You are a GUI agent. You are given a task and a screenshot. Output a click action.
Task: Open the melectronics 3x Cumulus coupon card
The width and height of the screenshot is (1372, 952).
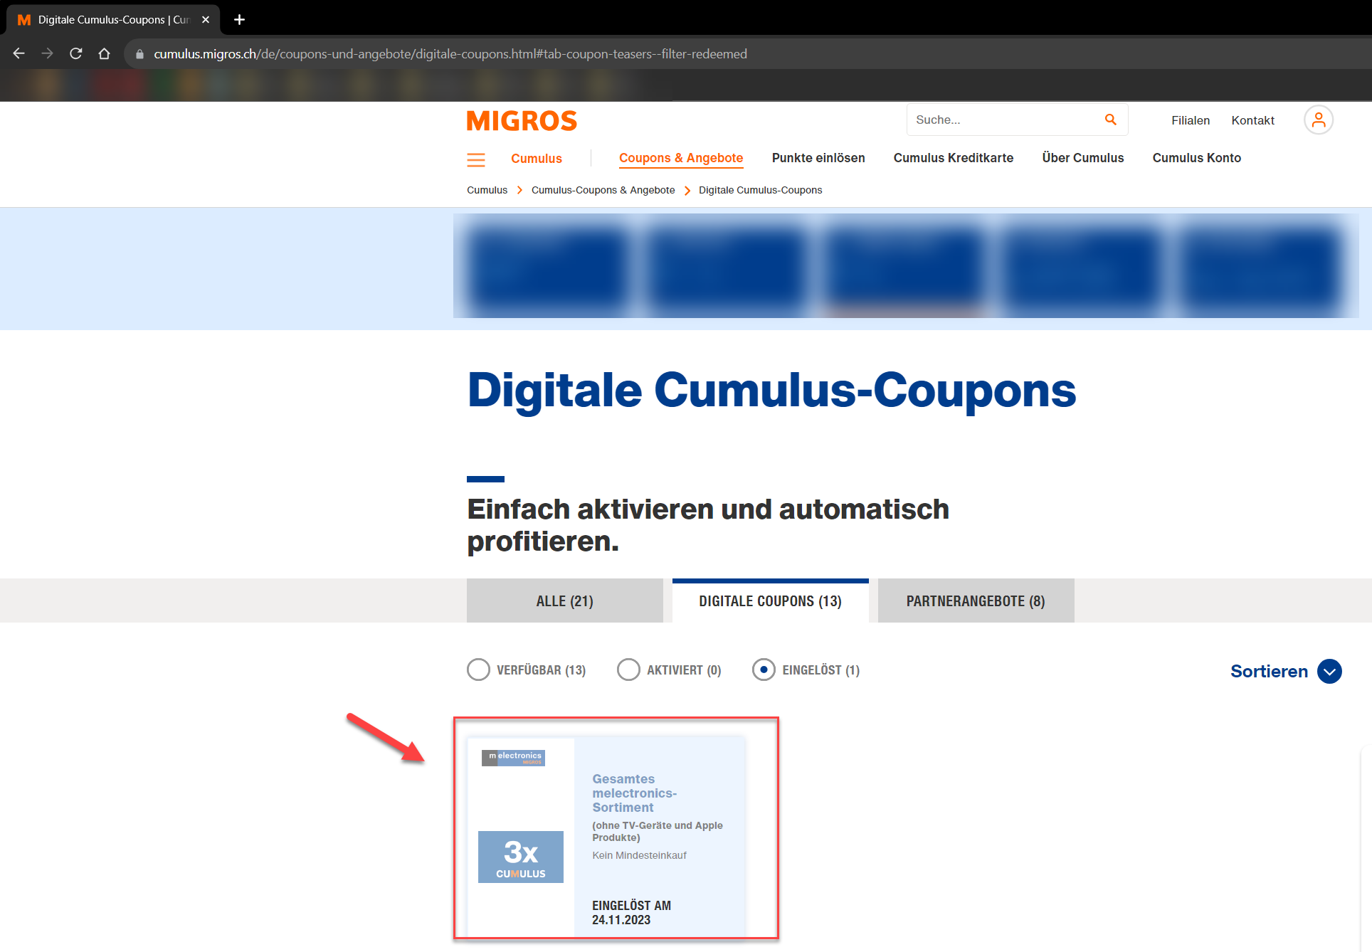[606, 836]
